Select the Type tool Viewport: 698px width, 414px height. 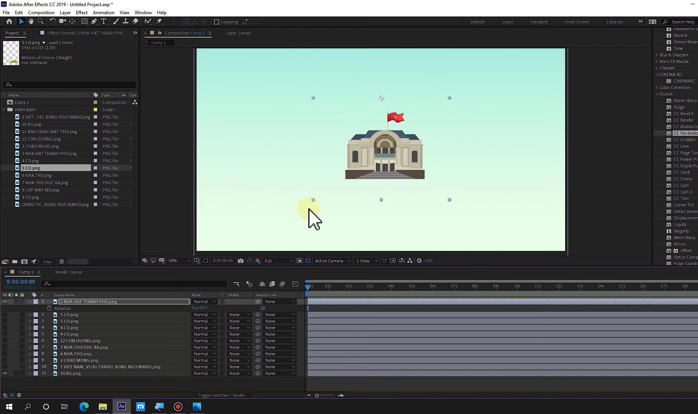(104, 22)
